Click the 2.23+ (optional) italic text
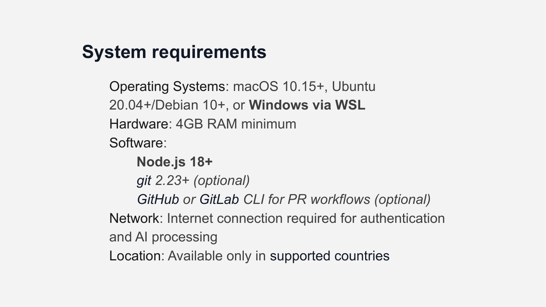The height and width of the screenshot is (307, 546). 202,181
